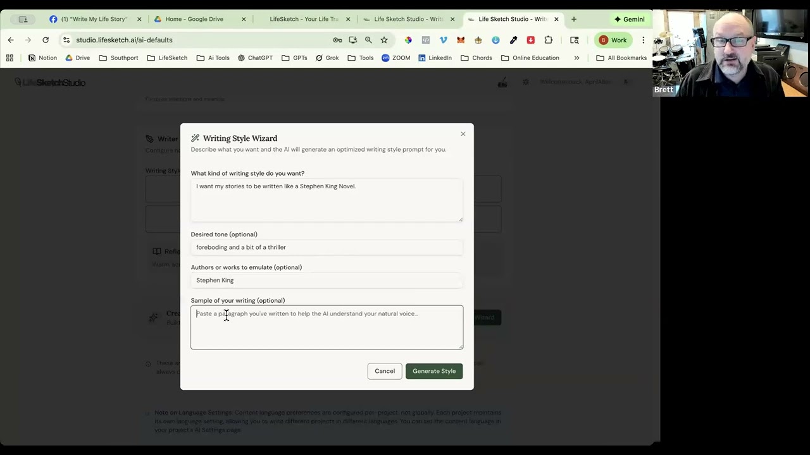
Task: Close the Writing Style Wizard dialog
Action: (463, 134)
